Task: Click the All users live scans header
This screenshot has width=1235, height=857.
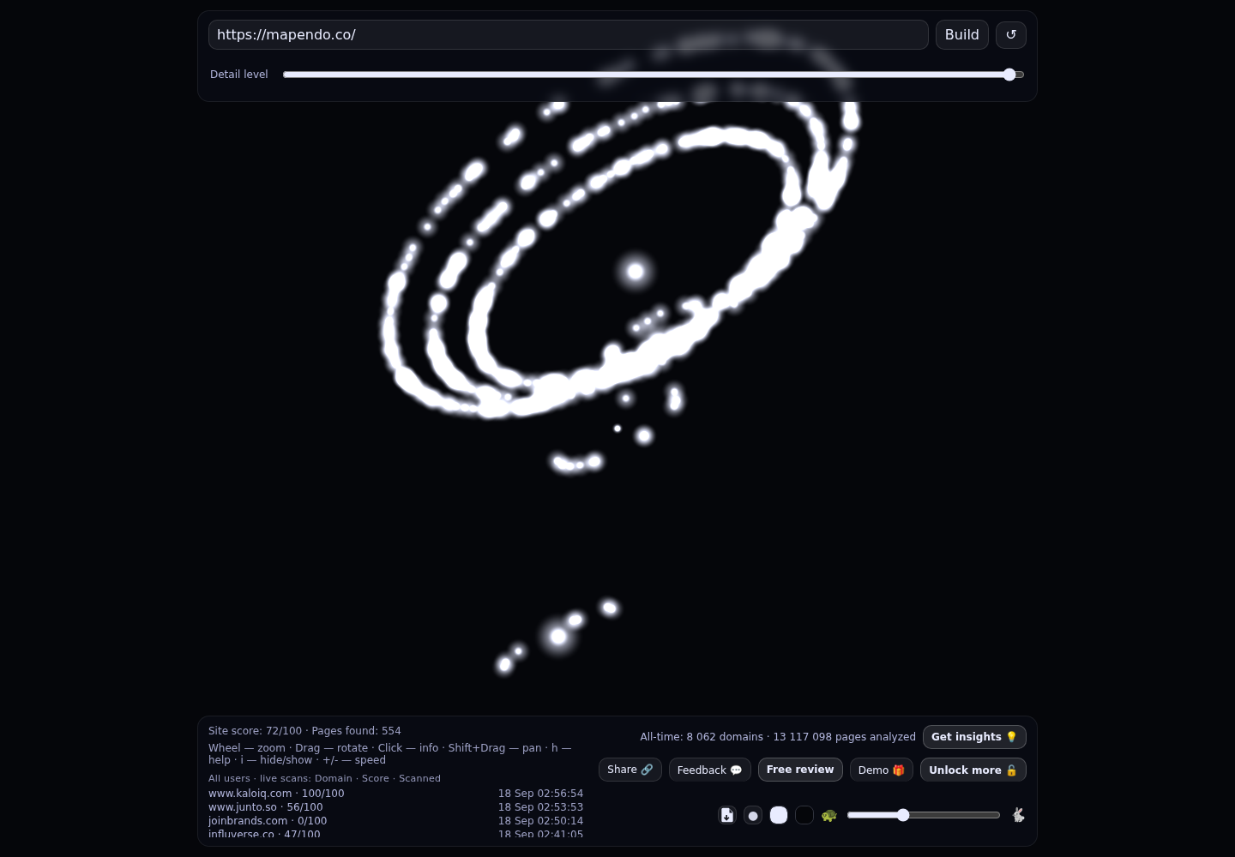Action: pyautogui.click(x=324, y=779)
